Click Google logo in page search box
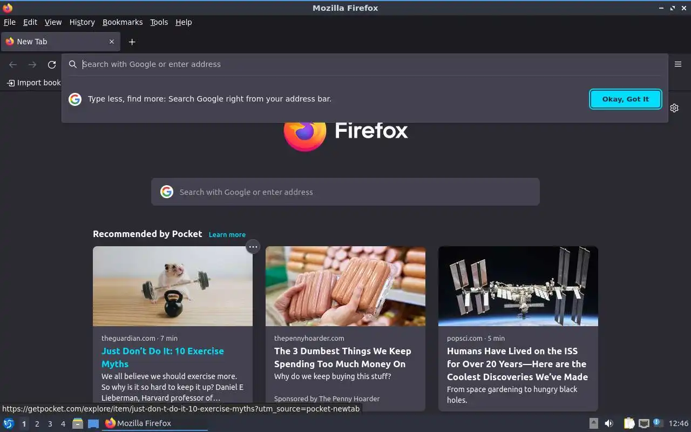Viewport: 691px width, 432px height. click(x=167, y=192)
